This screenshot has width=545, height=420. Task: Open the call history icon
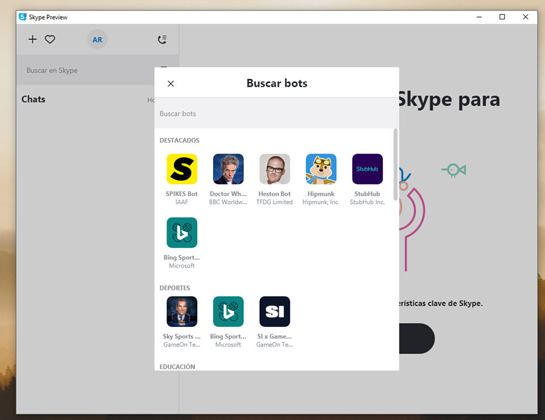pyautogui.click(x=162, y=39)
